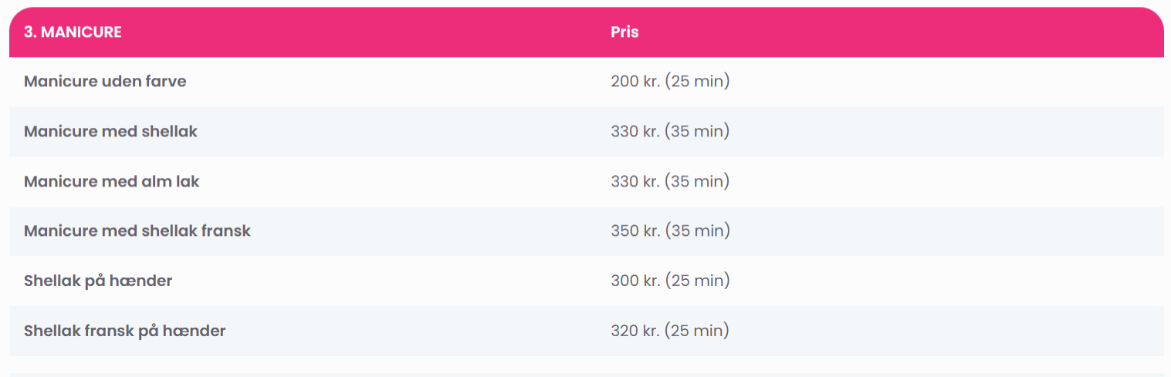Click the 300 kr. (25 min) price
The width and height of the screenshot is (1171, 377).
coord(670,281)
